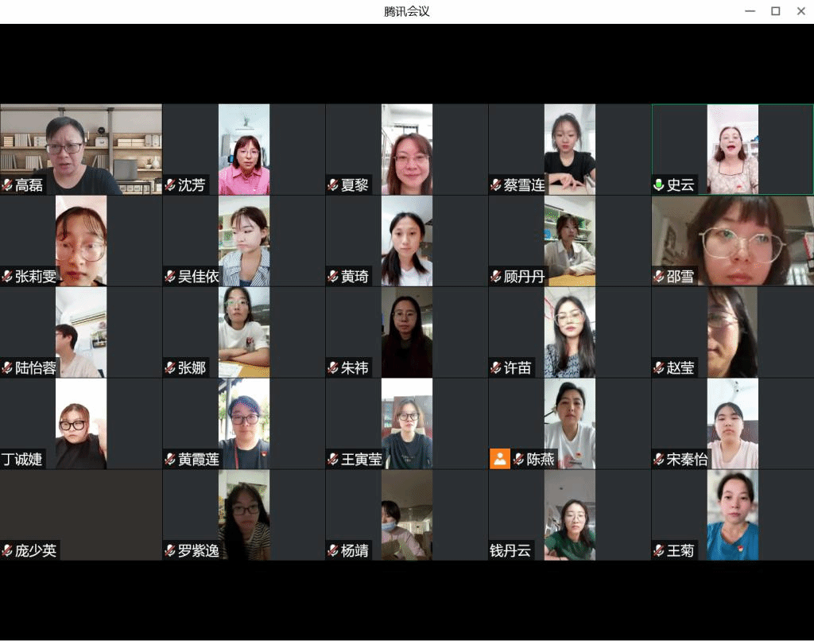This screenshot has width=814, height=641.
Task: Minimize the 腾讯会议 window
Action: 750,11
